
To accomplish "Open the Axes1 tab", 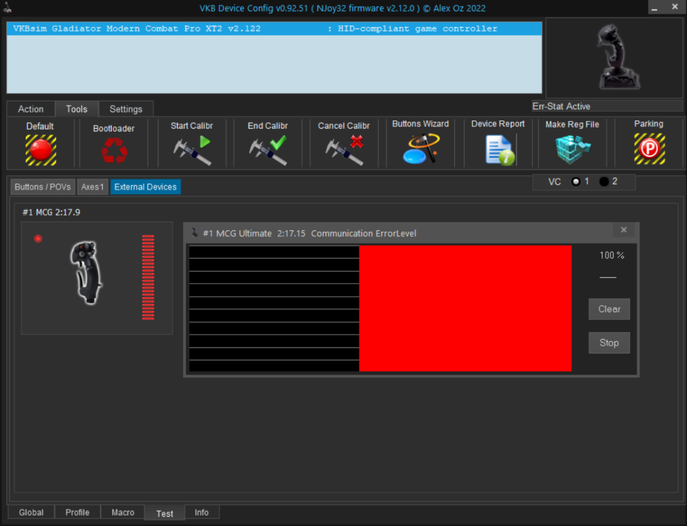I will [x=92, y=187].
